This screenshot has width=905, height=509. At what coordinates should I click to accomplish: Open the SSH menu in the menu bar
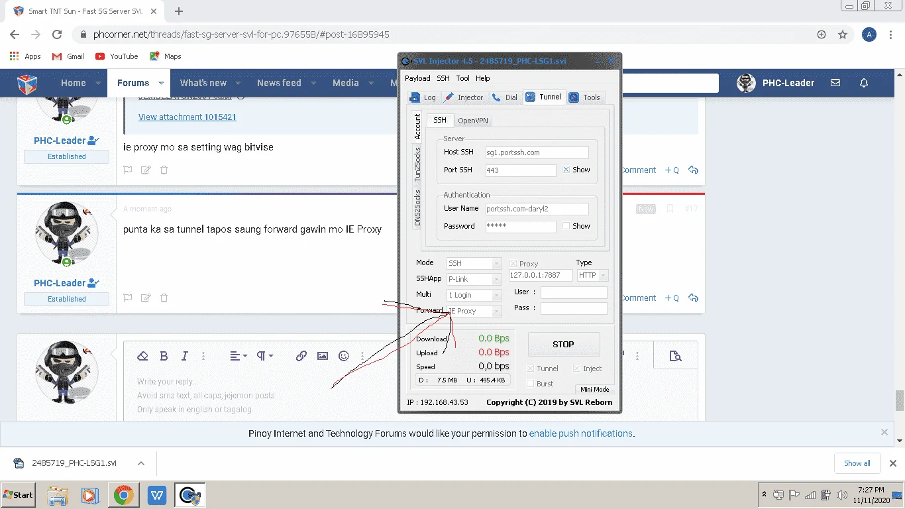pos(443,78)
